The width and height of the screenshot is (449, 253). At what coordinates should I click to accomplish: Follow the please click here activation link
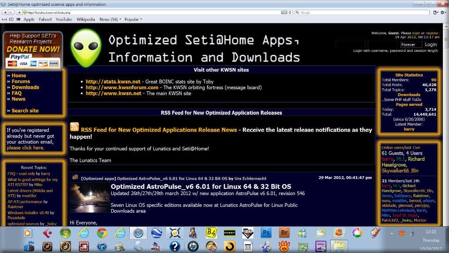point(25,148)
